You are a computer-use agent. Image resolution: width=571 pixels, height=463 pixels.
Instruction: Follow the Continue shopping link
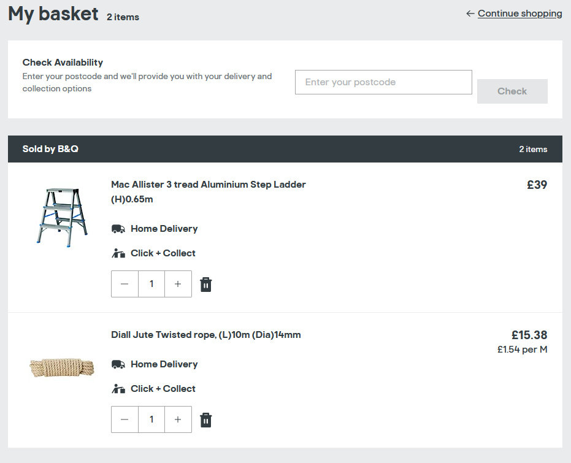[519, 13]
